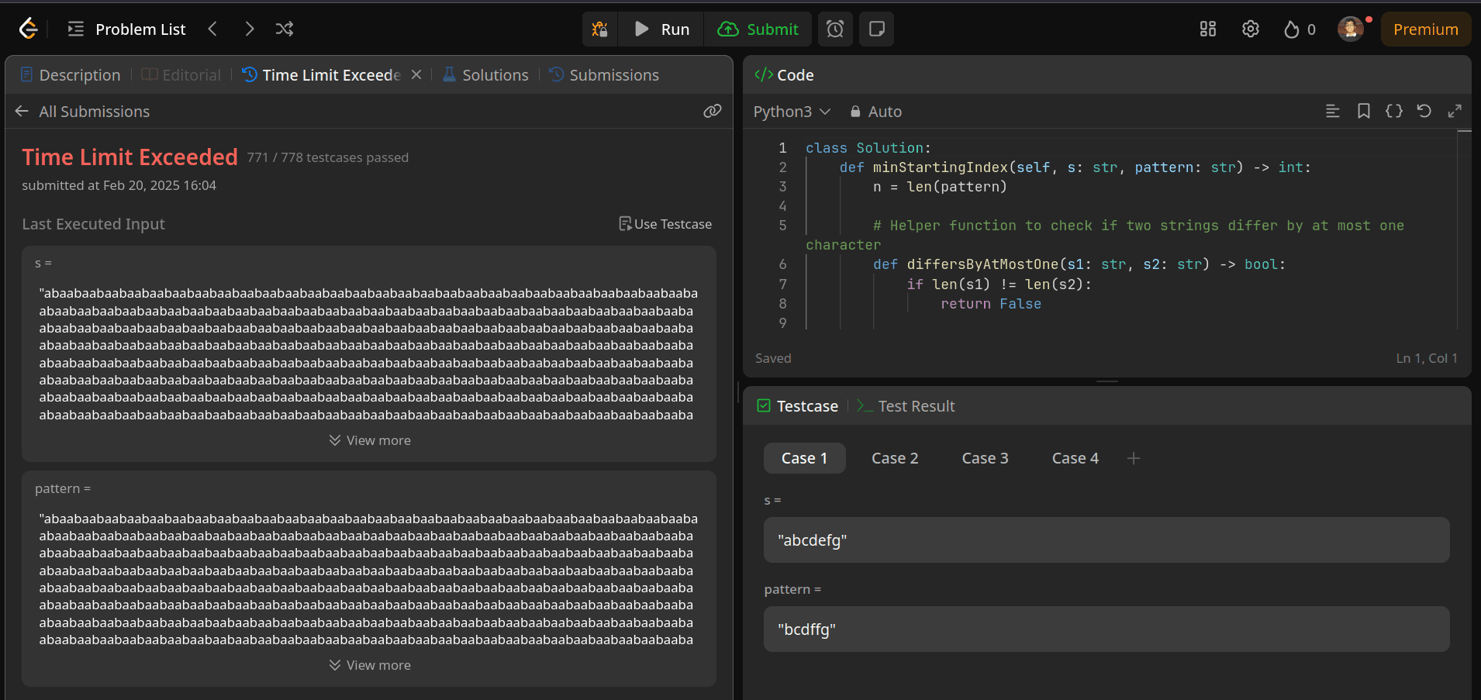Click the pattern input field "bcdffg"
The height and width of the screenshot is (700, 1481).
tap(1106, 629)
